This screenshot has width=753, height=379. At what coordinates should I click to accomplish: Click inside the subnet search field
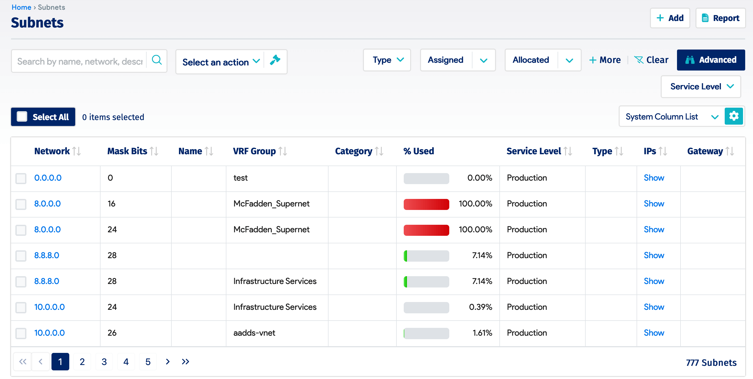point(79,61)
